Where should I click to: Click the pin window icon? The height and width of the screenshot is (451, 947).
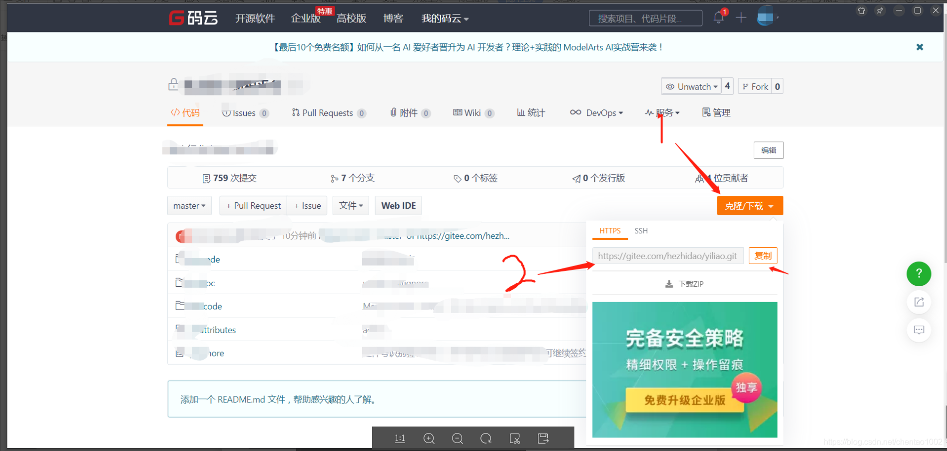tap(880, 10)
